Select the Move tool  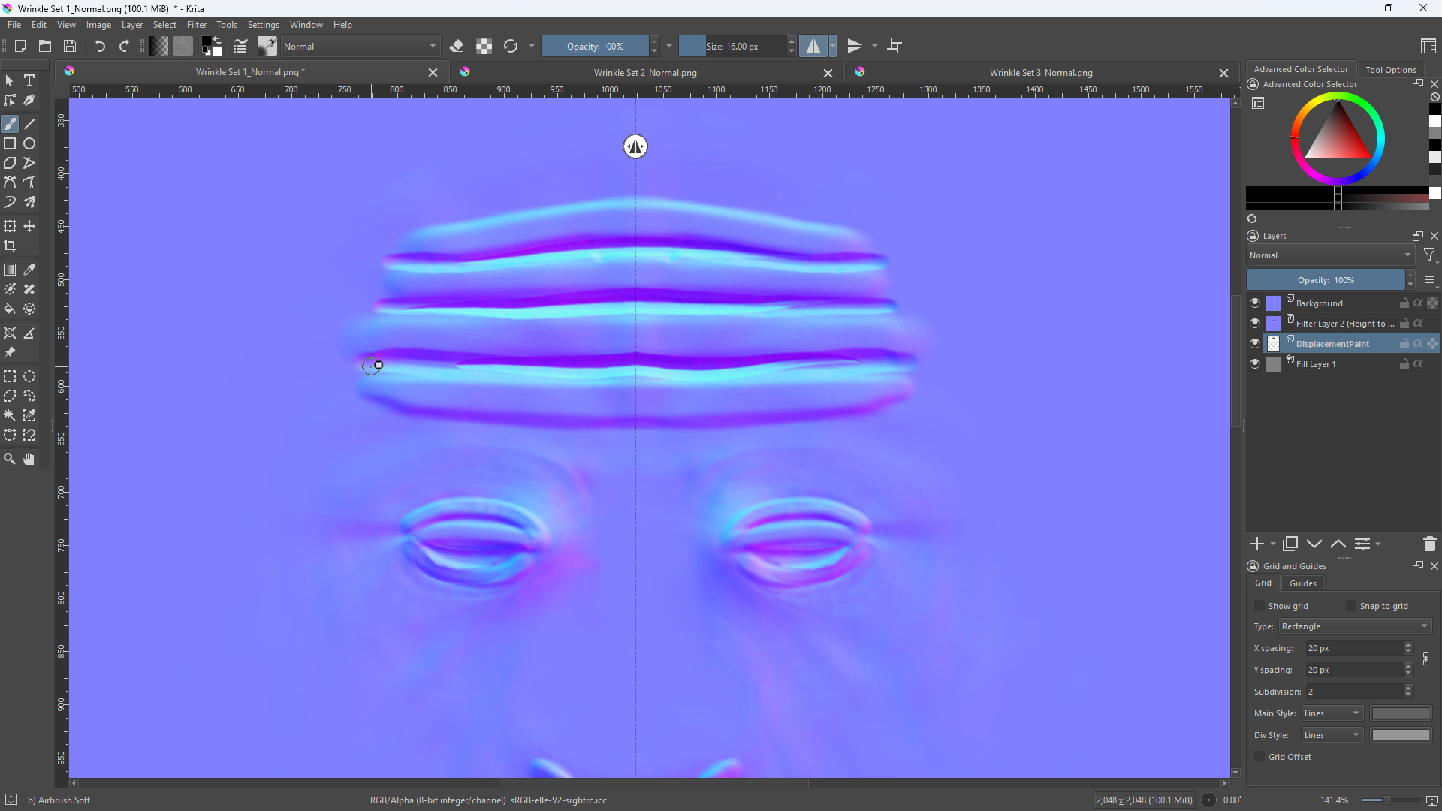(x=29, y=226)
